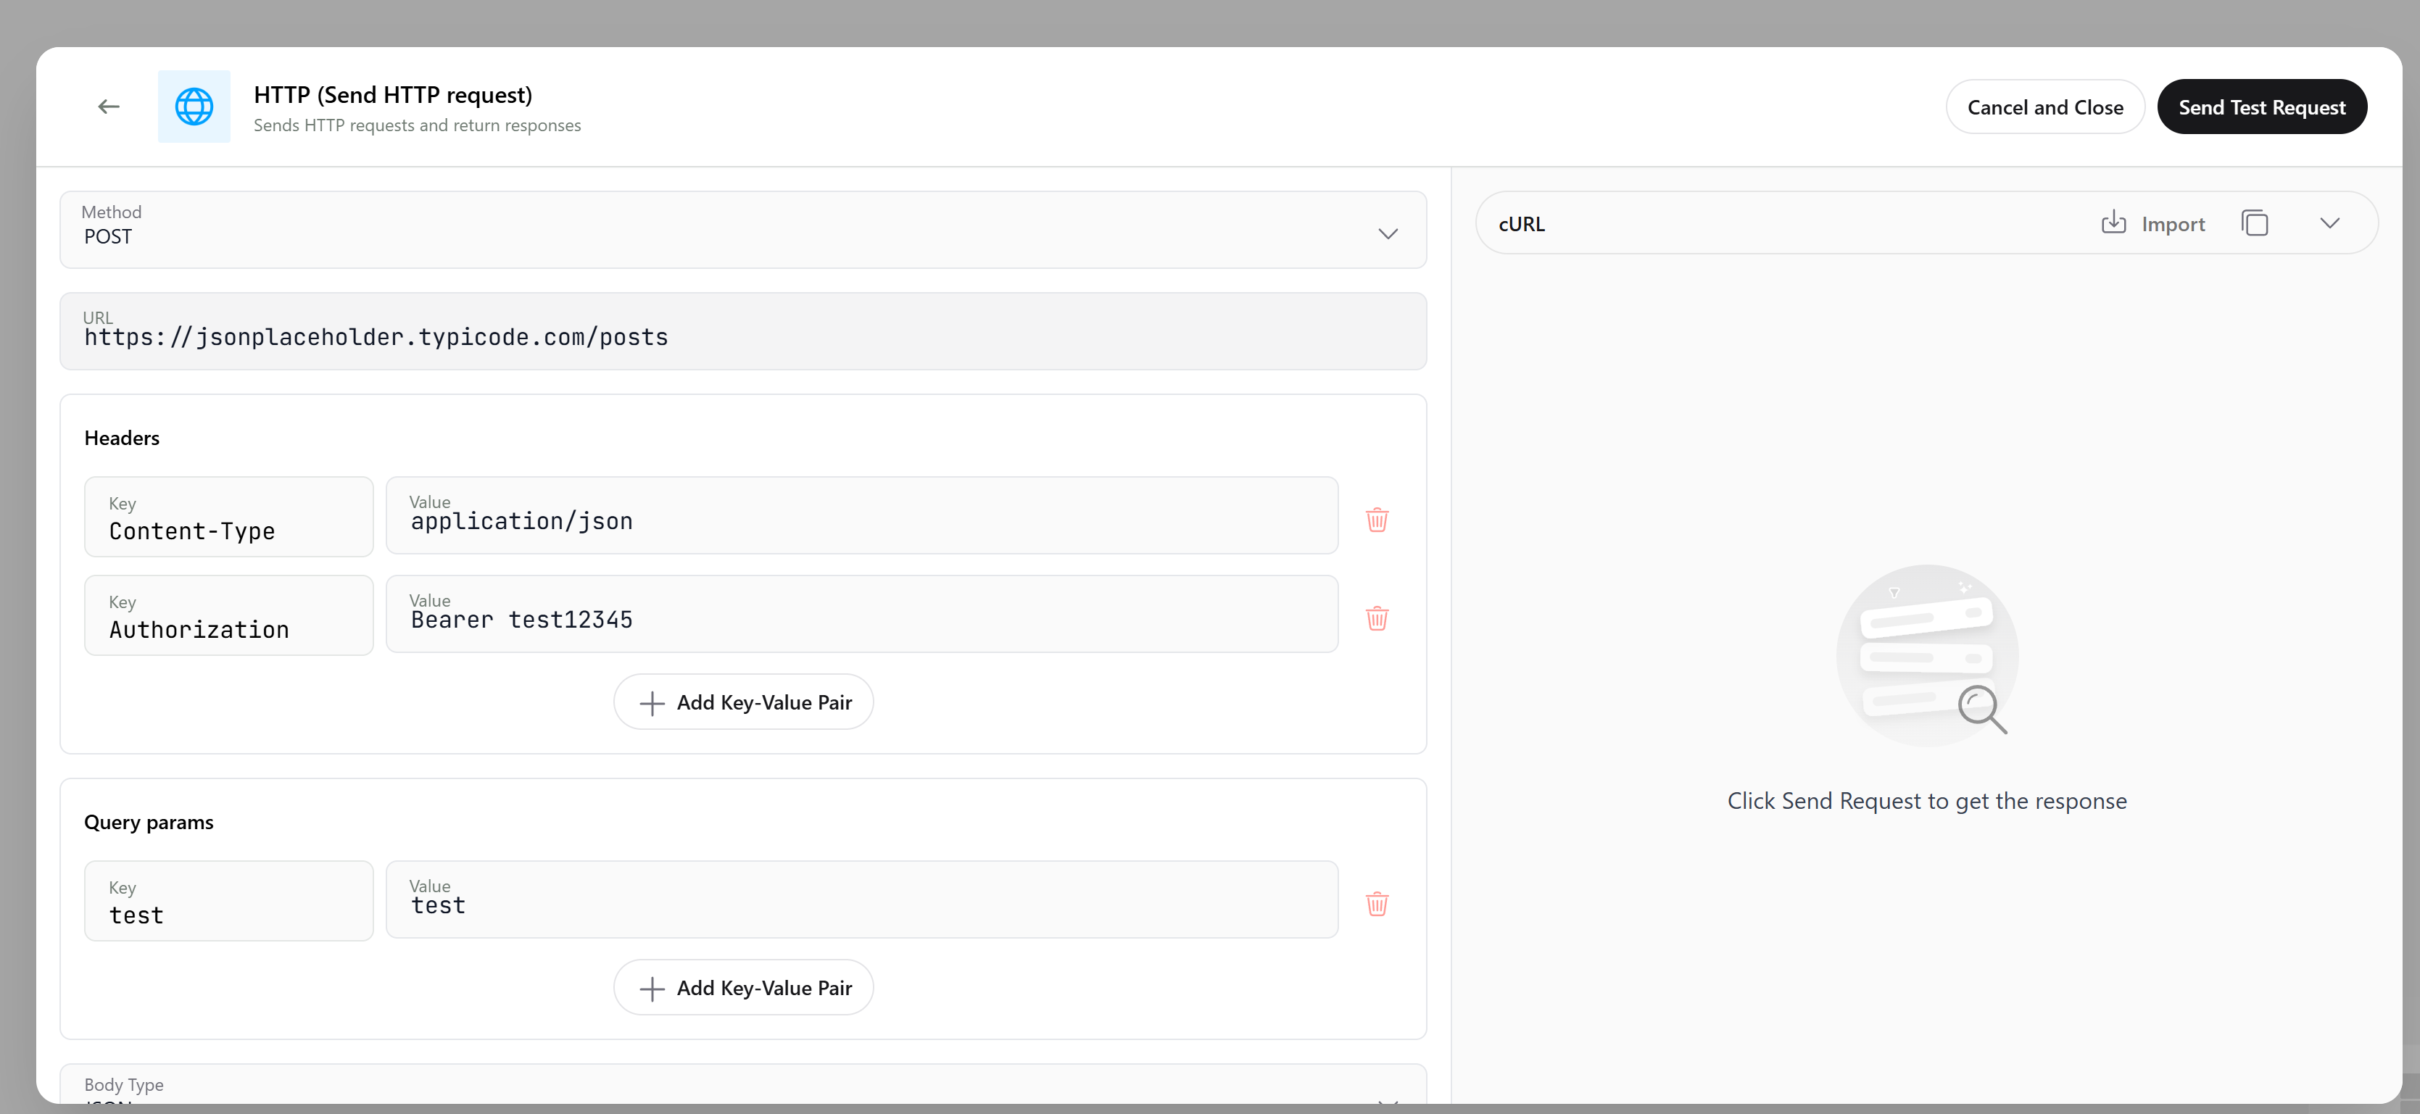Click the HTTP globe icon

point(194,106)
